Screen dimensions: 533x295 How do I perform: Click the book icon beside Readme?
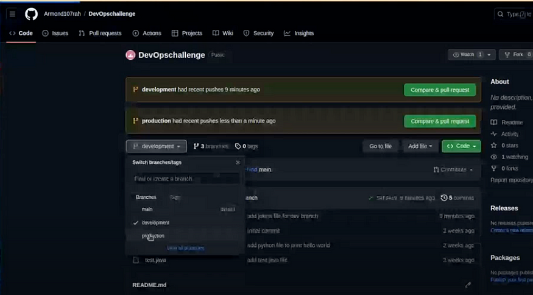tap(494, 123)
